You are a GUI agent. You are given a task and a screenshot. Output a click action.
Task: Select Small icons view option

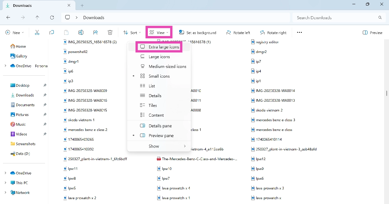point(159,76)
